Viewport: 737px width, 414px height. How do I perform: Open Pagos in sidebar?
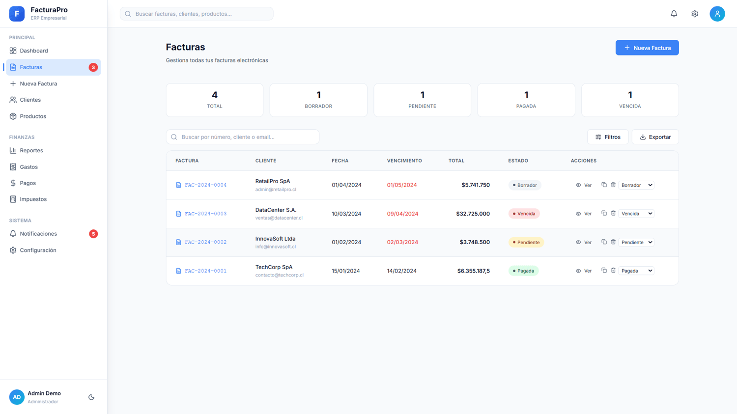[53, 183]
